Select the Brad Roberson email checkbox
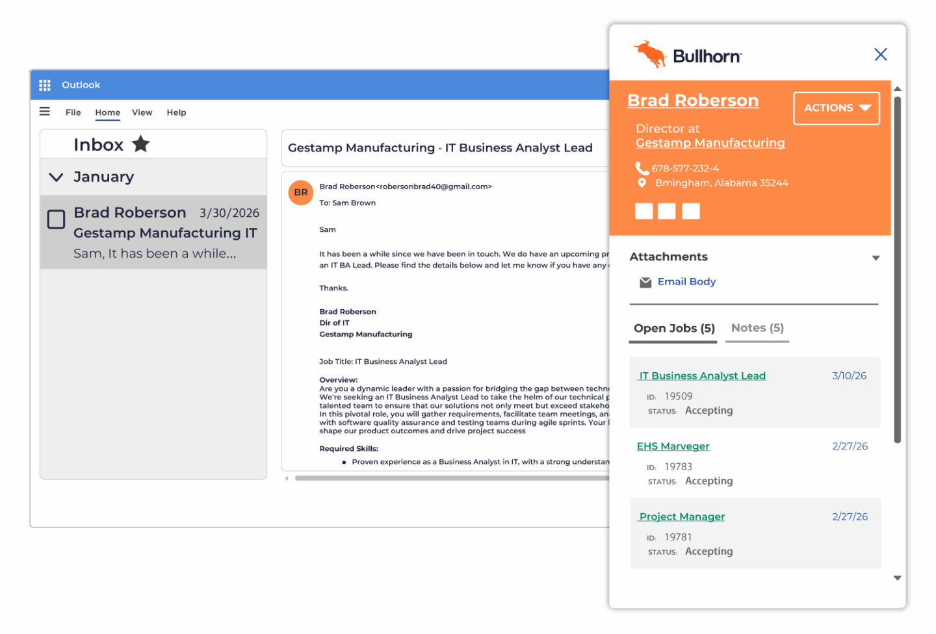936x634 pixels. (57, 220)
